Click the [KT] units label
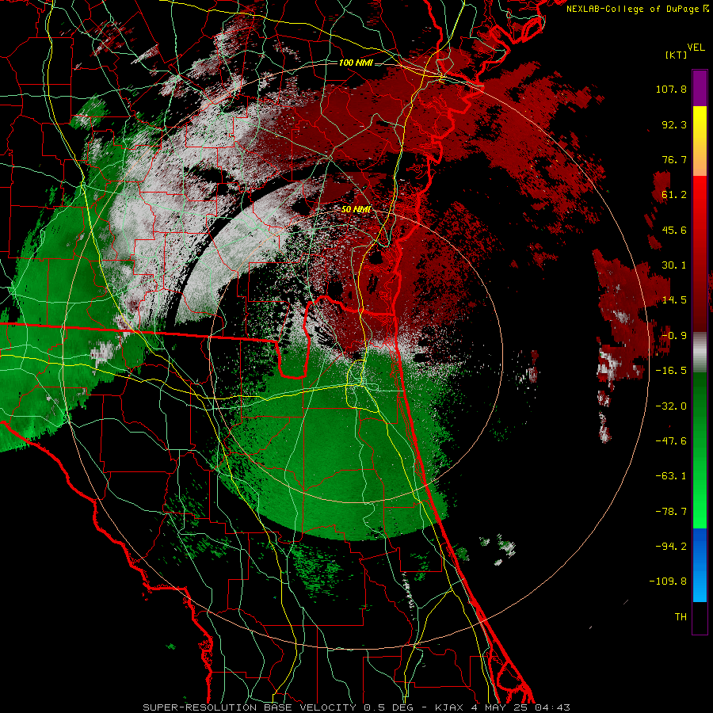 point(677,55)
